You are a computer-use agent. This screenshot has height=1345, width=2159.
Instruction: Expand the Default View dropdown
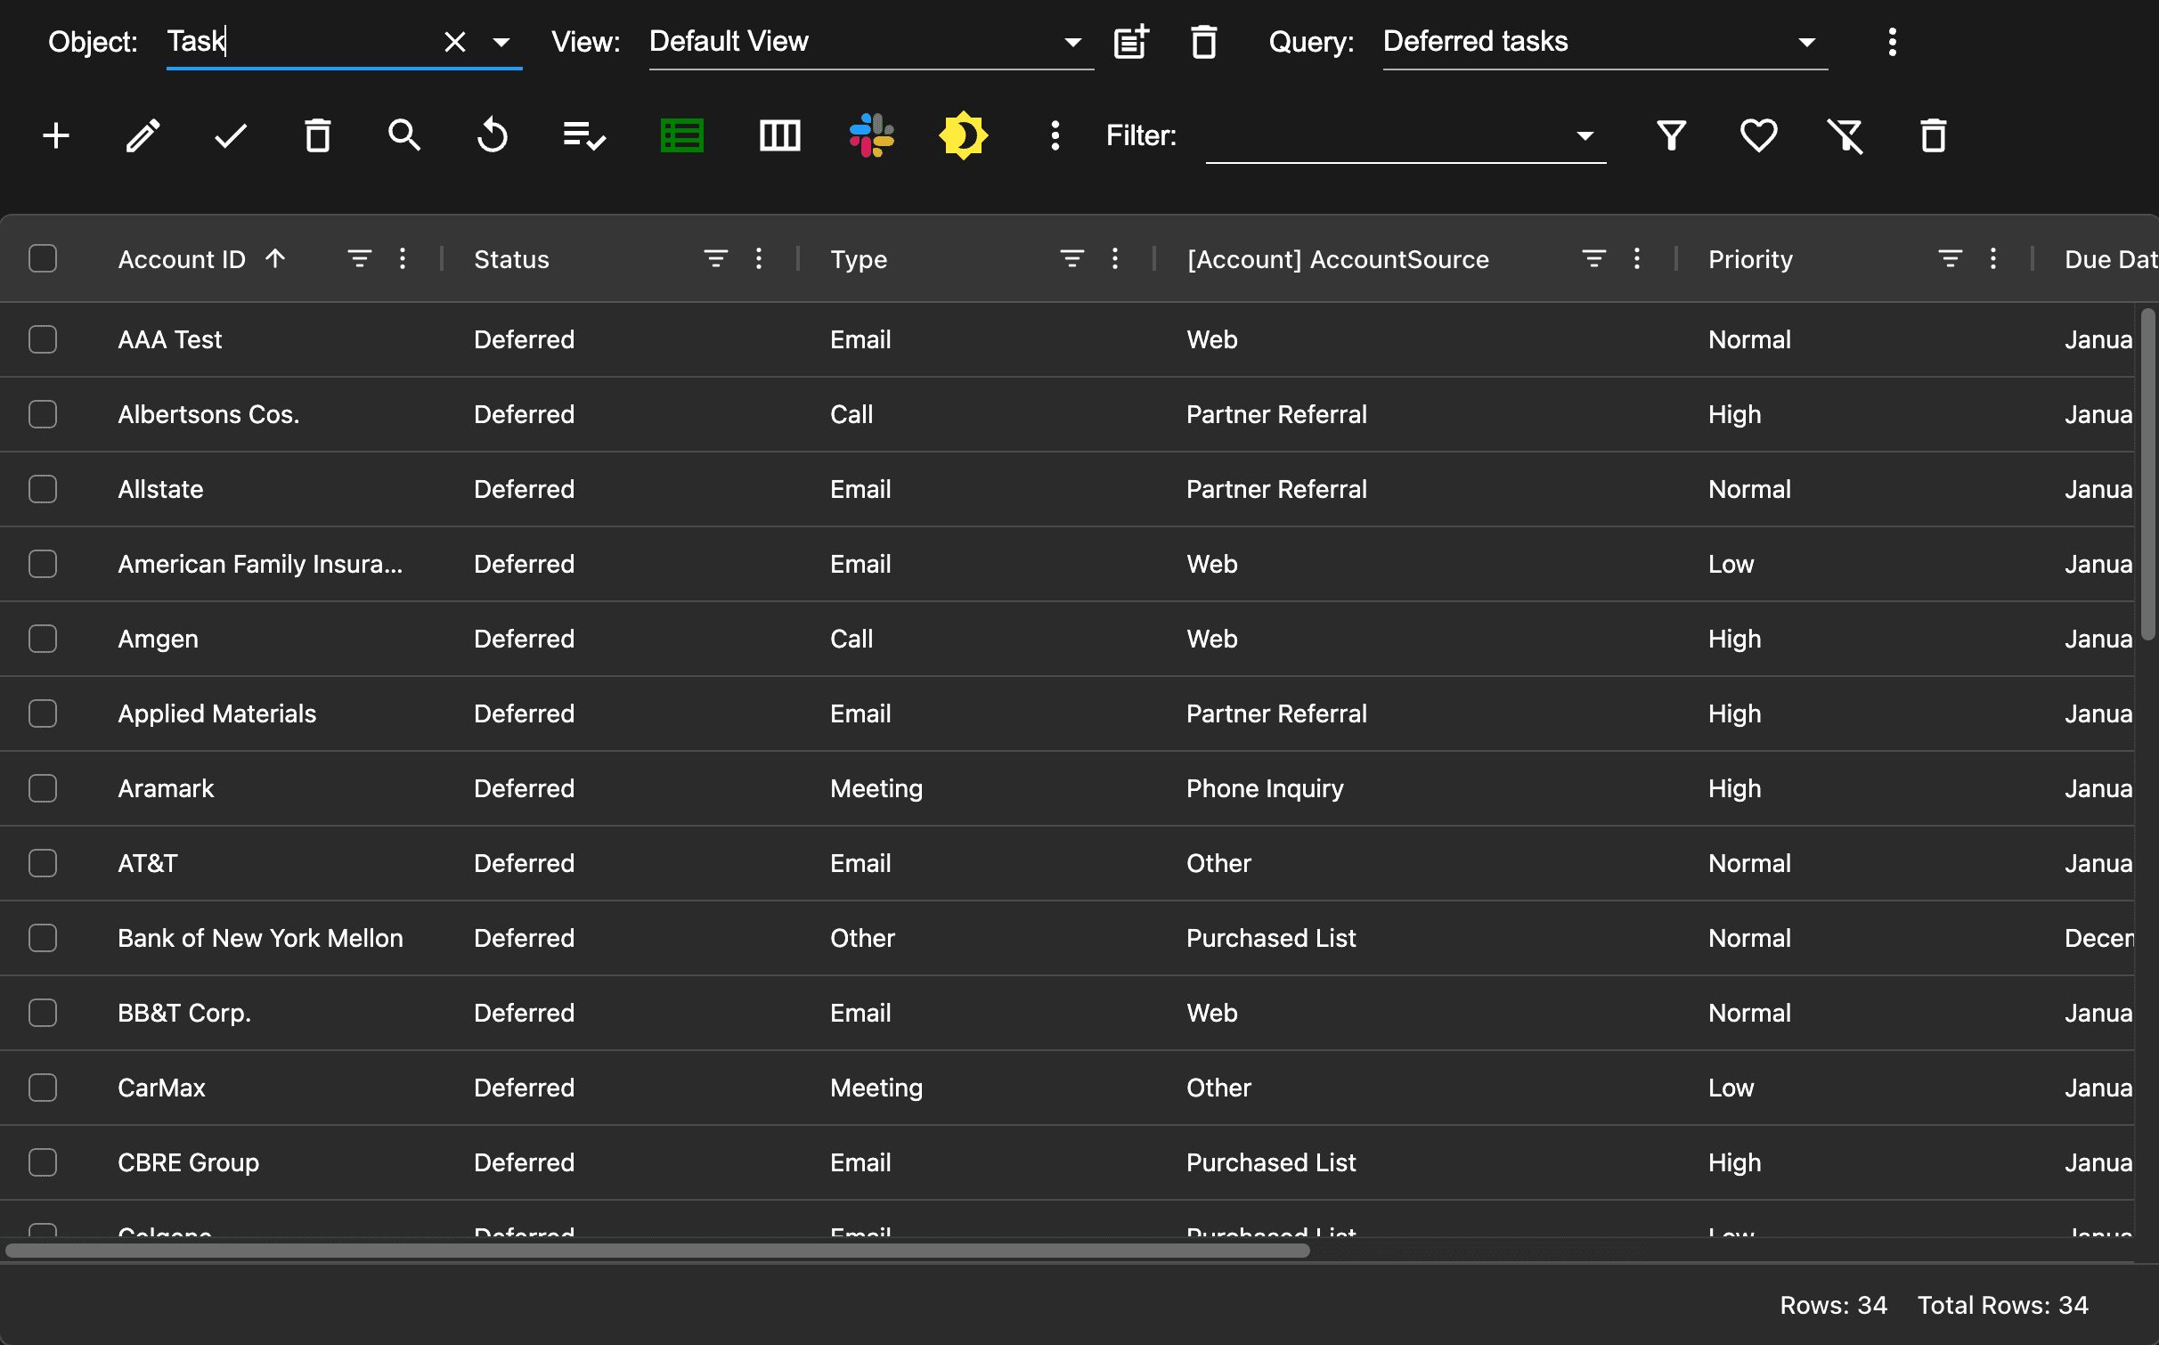pyautogui.click(x=1072, y=42)
